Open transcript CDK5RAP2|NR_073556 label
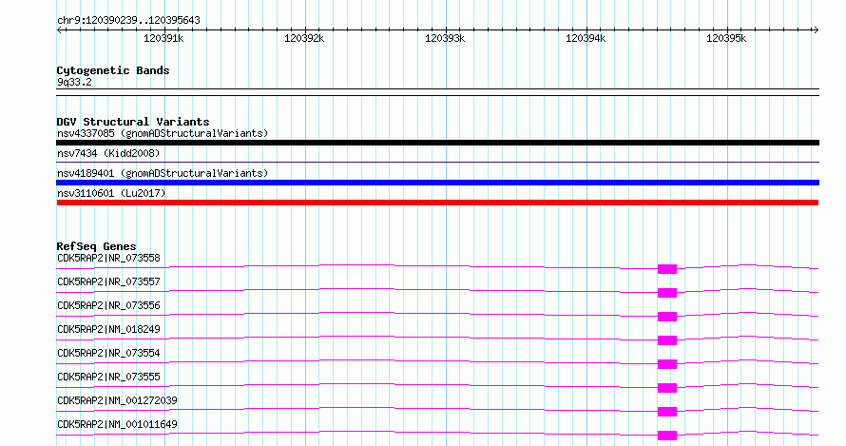 [x=108, y=305]
